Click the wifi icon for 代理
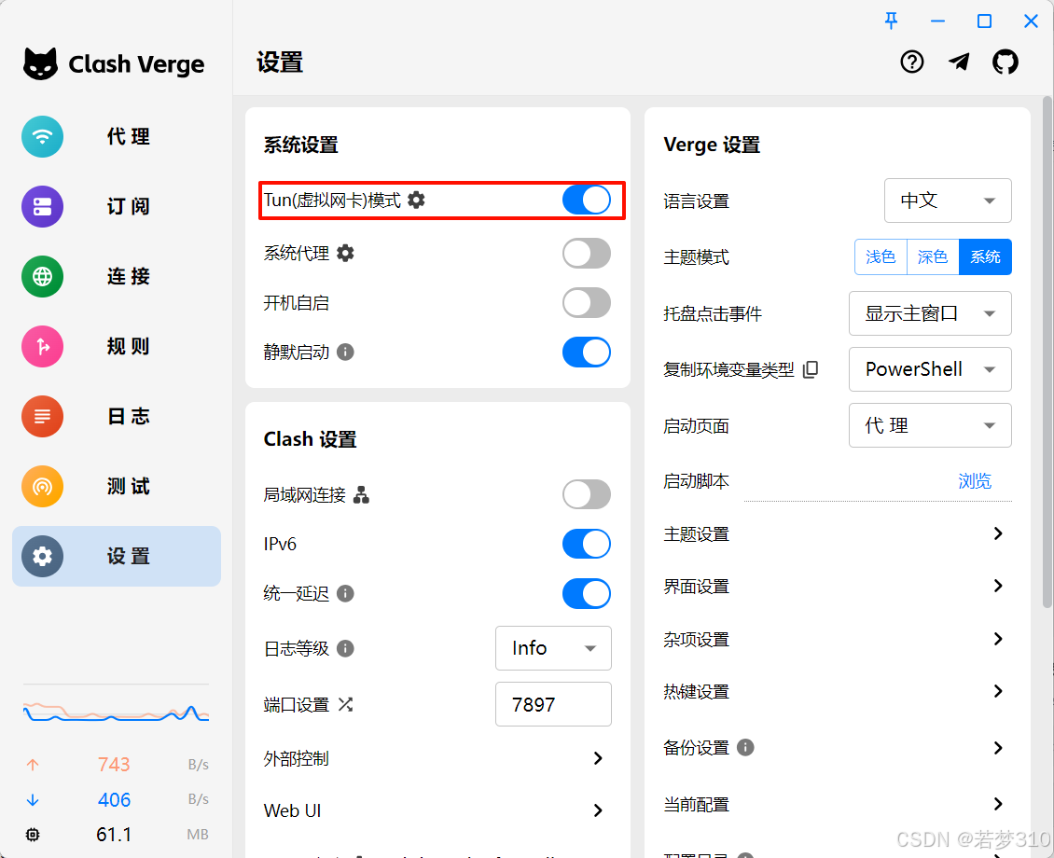Screen dimensions: 1054x858 click(x=42, y=136)
